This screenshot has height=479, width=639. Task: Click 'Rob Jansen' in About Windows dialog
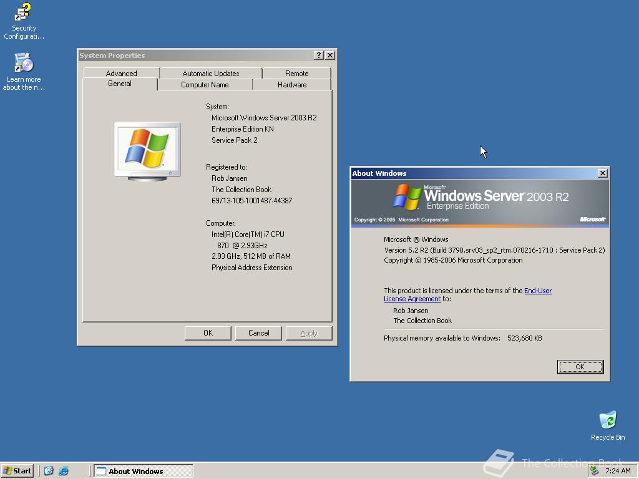pyautogui.click(x=411, y=311)
